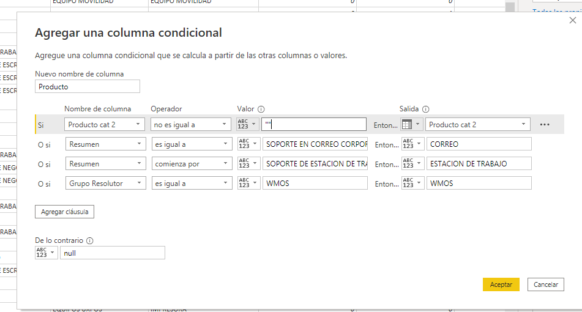Open info icon next to Salida
Viewport: 582px width, 312px height.
[426, 109]
